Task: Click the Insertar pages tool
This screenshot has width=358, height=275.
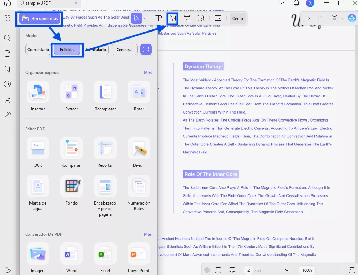Action: pyautogui.click(x=38, y=96)
